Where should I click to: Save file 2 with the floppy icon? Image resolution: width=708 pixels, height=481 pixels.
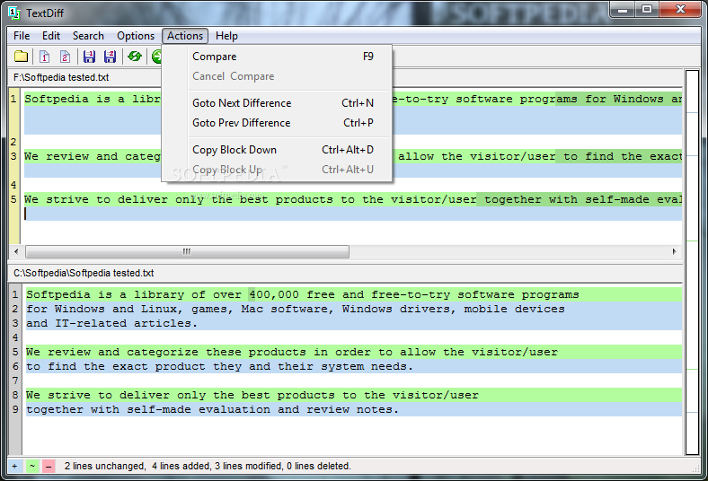pyautogui.click(x=110, y=57)
